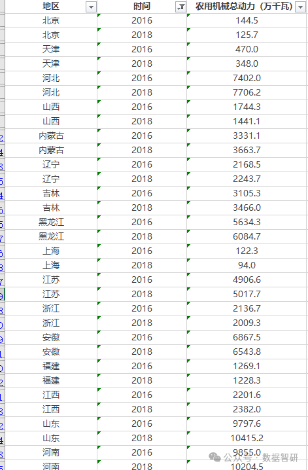Select the cell with value 4906.6
Screen dimensions: 308x470
pyautogui.click(x=247, y=280)
